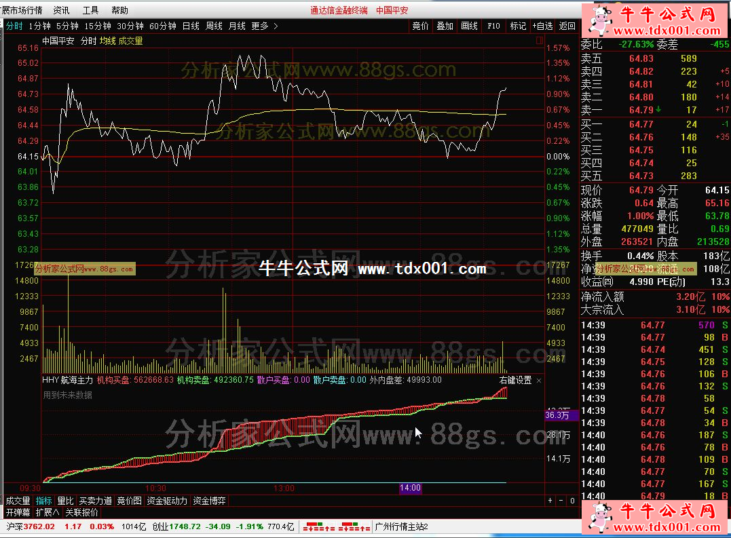Expand the 更多 timeframe list
Viewport: 731px width, 538px height.
264,26
